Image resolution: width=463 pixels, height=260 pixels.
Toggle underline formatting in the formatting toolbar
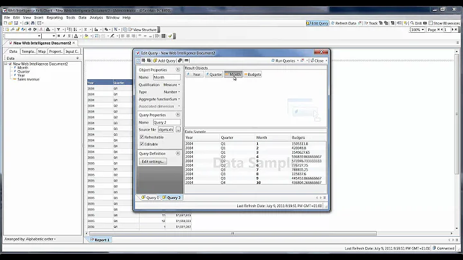[x=69, y=36]
